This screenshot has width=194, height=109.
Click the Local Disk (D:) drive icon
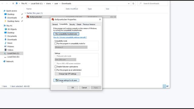(5, 57)
